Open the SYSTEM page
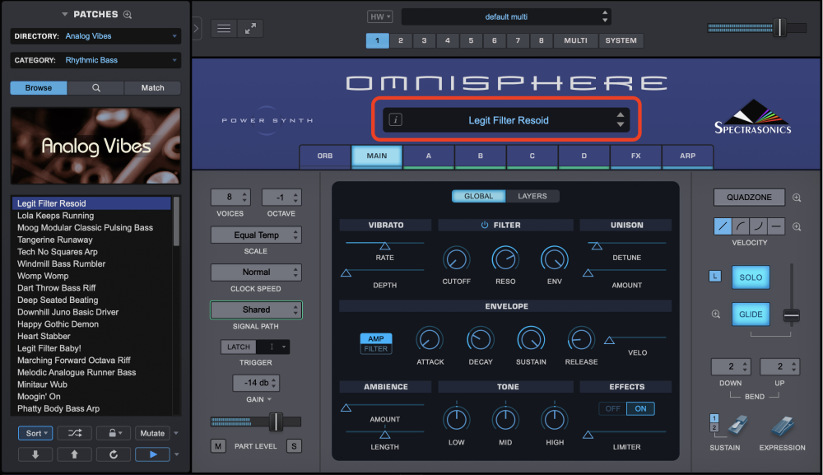Image resolution: width=823 pixels, height=475 pixels. pyautogui.click(x=621, y=40)
